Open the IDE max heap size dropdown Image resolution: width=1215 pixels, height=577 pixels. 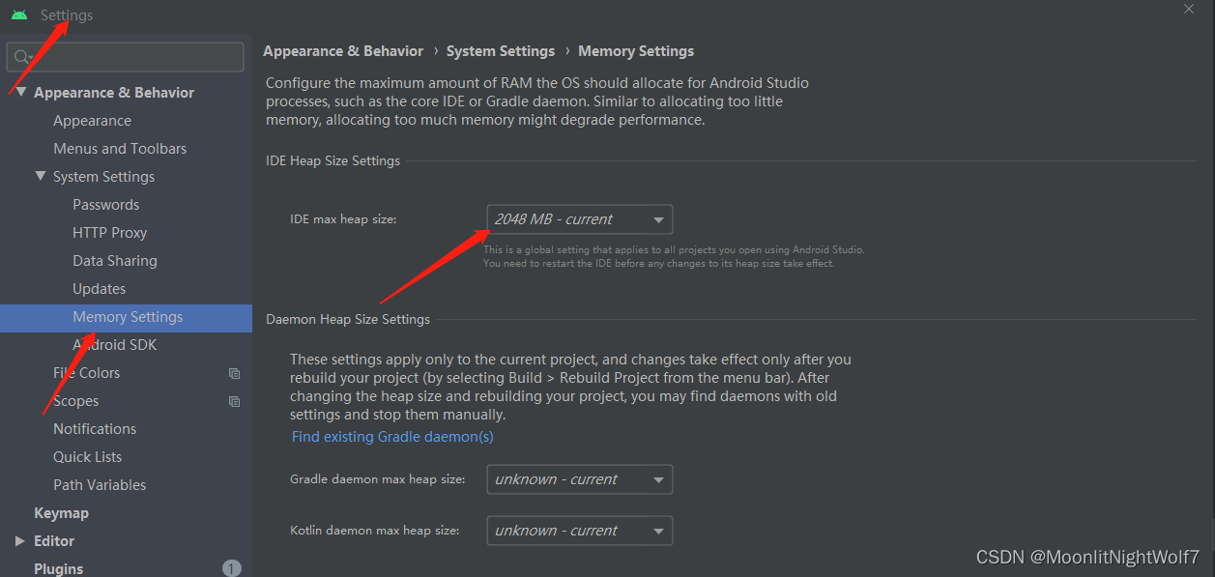(580, 219)
